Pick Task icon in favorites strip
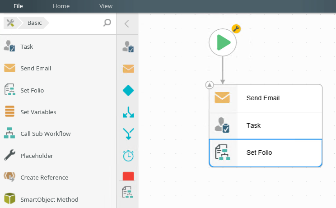 tap(128, 47)
